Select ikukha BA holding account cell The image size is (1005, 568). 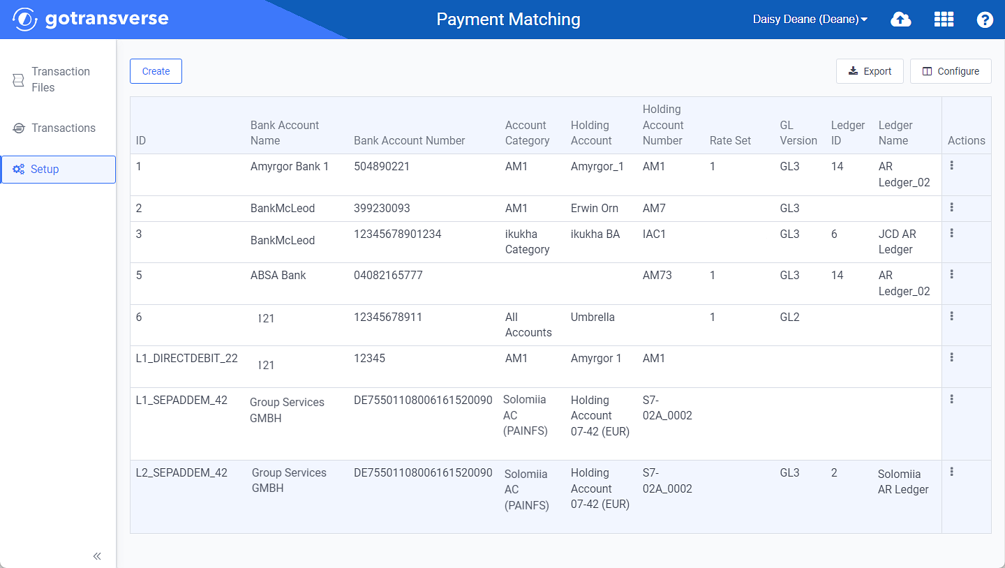[x=595, y=234]
